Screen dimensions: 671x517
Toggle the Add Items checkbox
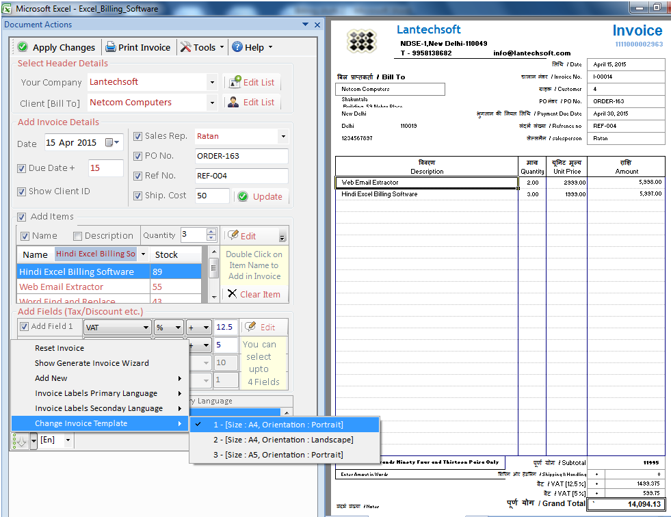click(x=21, y=217)
